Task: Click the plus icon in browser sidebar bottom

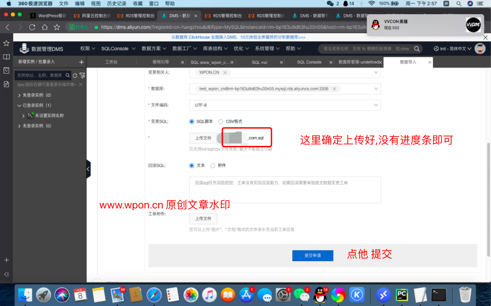Action: [6, 260]
